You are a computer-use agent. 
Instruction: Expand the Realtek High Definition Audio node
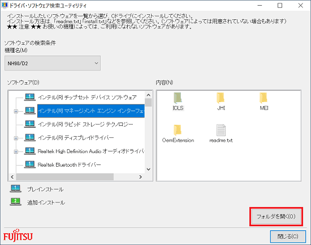coord(16,152)
